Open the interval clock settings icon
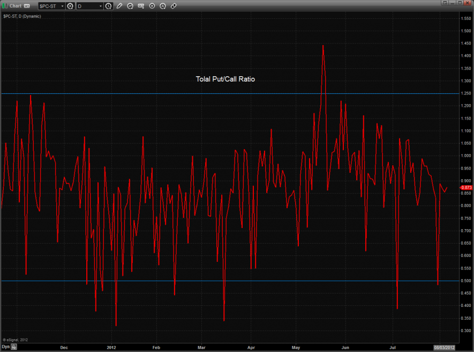474x352 pixels. [x=109, y=6]
